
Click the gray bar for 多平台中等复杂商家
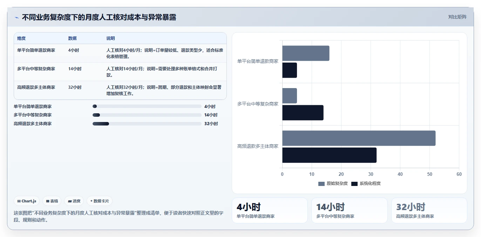coord(290,96)
